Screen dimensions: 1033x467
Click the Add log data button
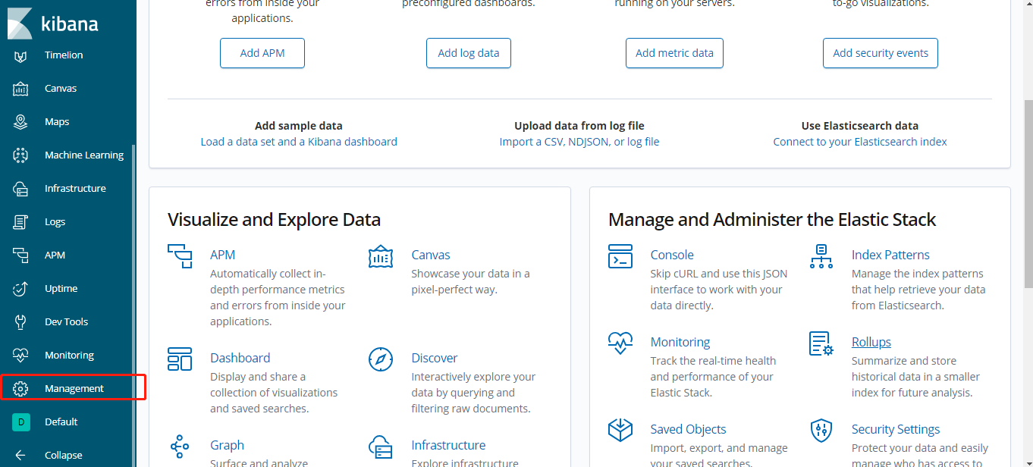468,53
